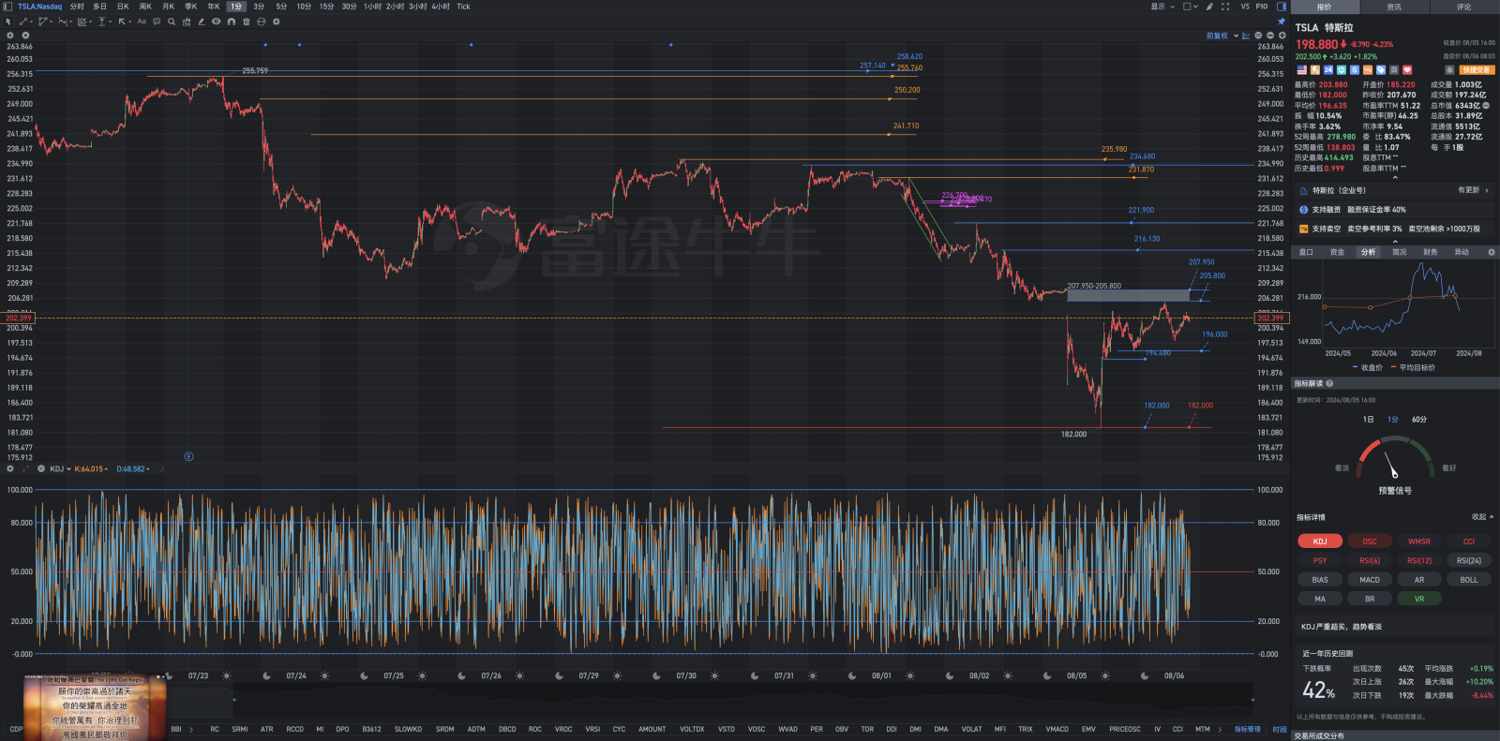Select the BOLL indicator pill
1500x741 pixels.
coord(1469,580)
